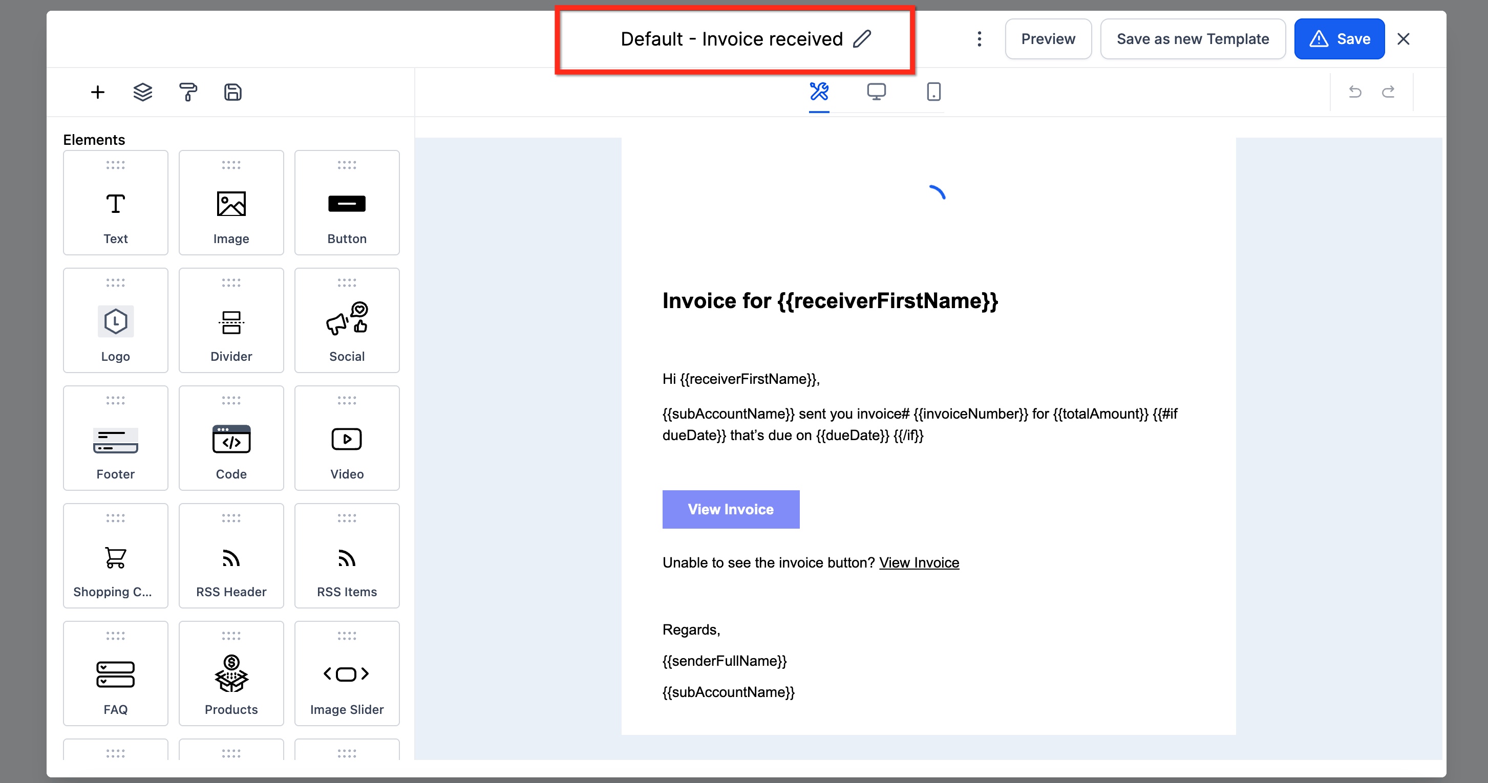
Task: Edit template name with pencil icon
Action: 862,39
